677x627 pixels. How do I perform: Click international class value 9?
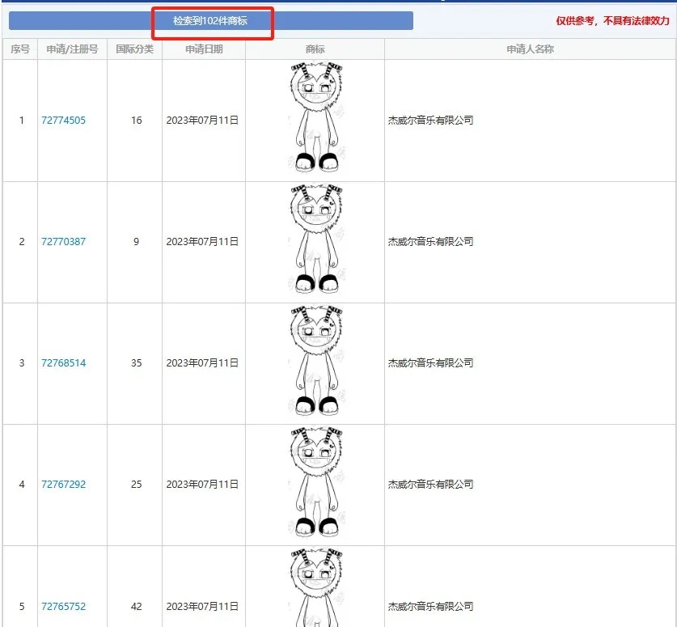coord(137,241)
